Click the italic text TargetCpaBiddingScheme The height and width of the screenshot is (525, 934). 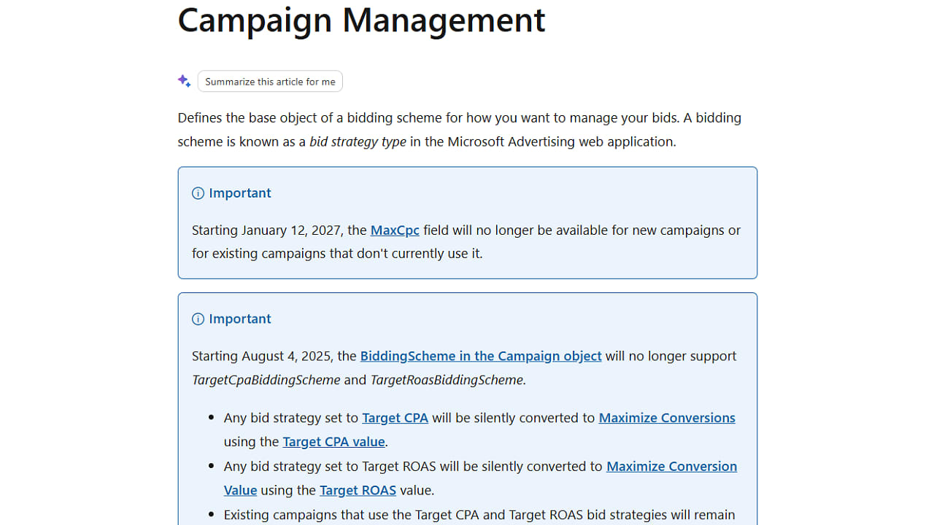coord(266,380)
